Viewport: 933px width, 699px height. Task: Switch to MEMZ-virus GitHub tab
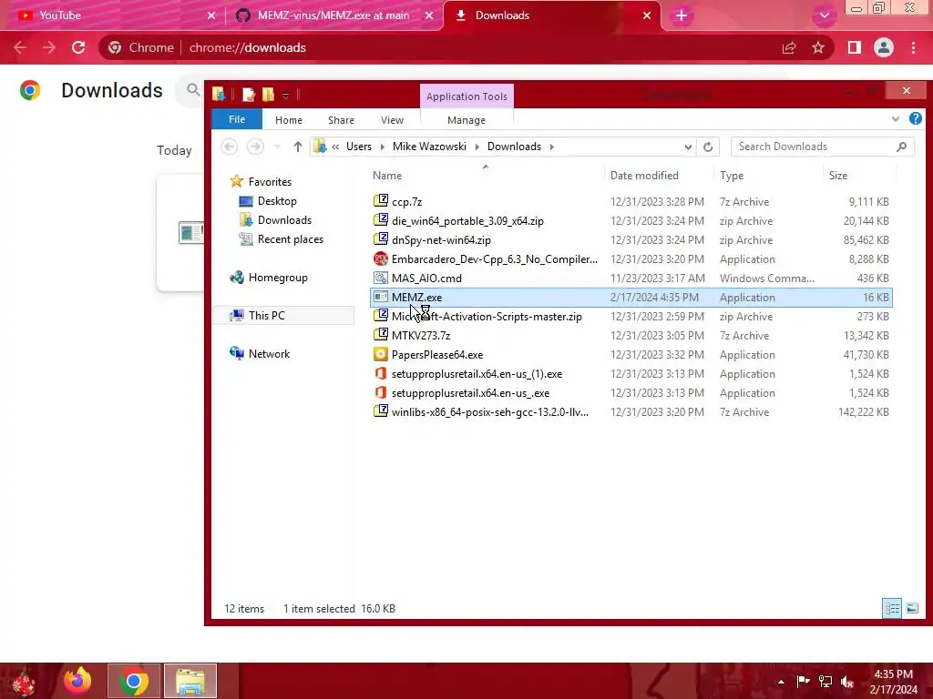coord(333,15)
